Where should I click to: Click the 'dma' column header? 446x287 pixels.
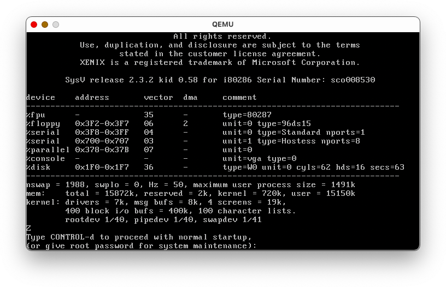[x=190, y=97]
